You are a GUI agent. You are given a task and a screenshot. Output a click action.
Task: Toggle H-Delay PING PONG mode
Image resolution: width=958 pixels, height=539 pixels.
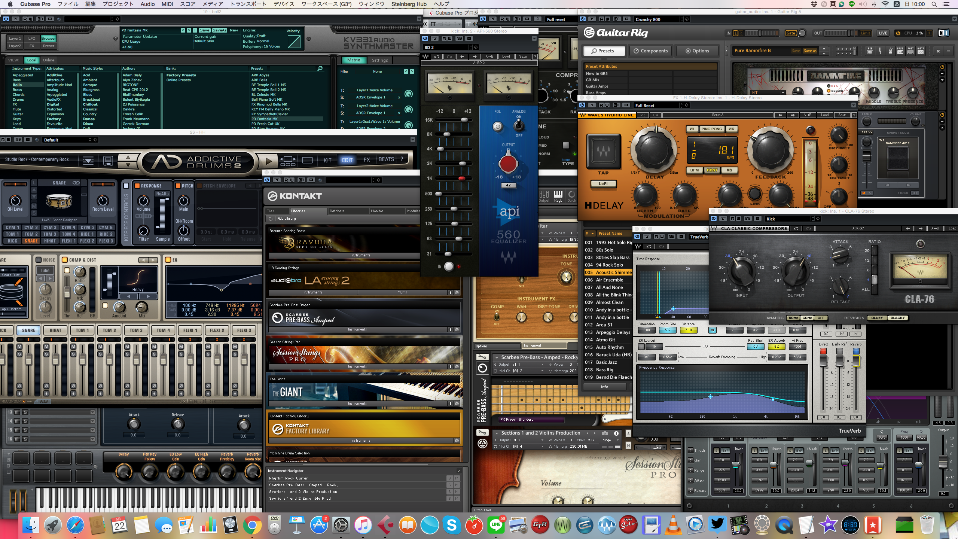[x=711, y=129]
